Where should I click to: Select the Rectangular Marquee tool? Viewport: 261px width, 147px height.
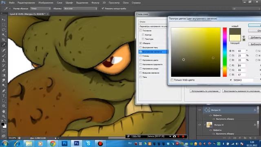4,25
